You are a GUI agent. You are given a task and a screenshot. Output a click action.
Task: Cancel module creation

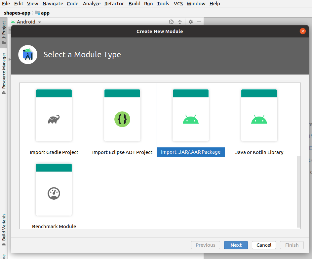pos(264,245)
